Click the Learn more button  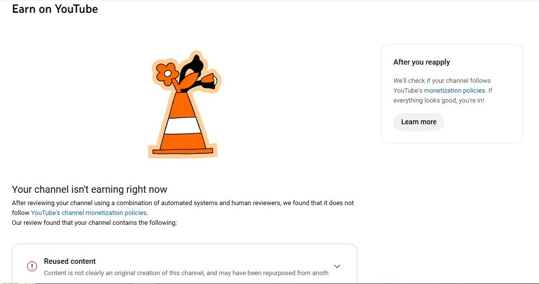[x=419, y=122]
